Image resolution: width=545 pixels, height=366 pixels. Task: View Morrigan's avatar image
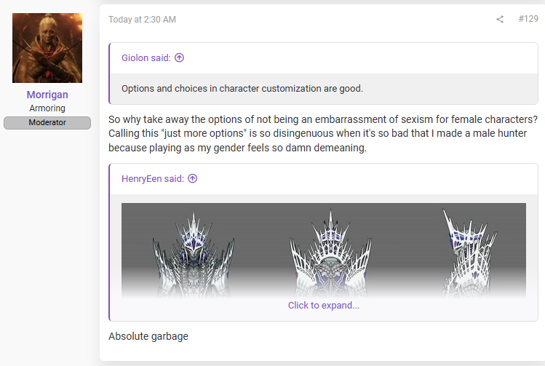[47, 48]
